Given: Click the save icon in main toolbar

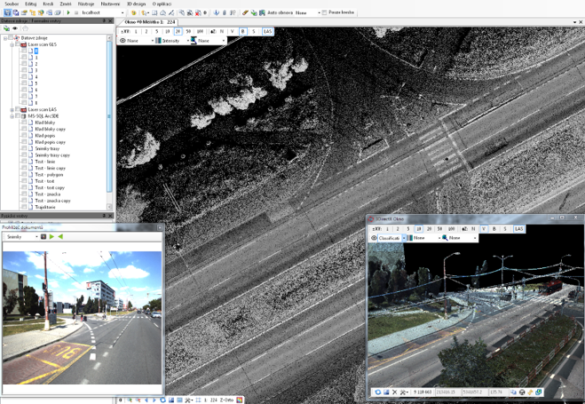Looking at the screenshot, I should pyautogui.click(x=7, y=12).
